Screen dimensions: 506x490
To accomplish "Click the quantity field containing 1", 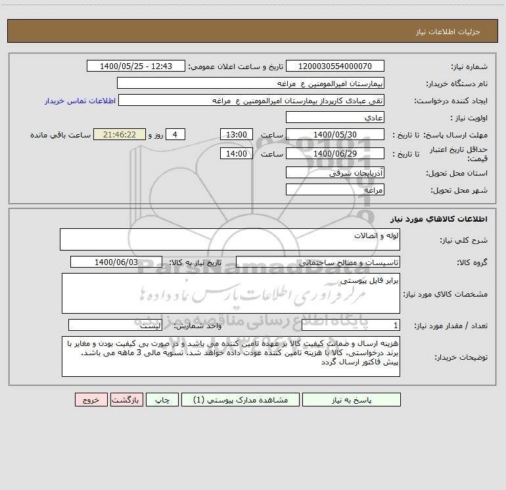I will tap(351, 326).
